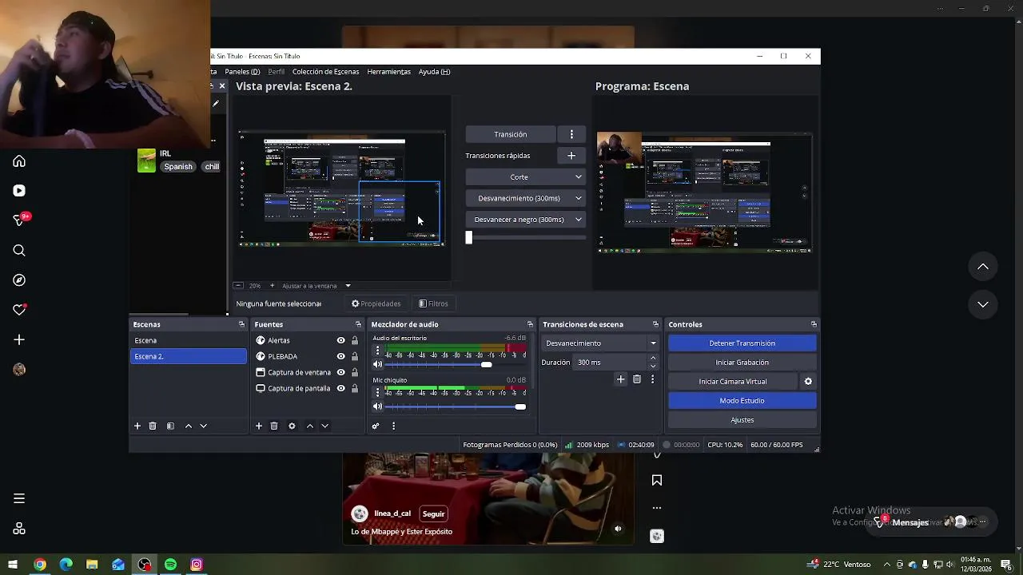
Task: Click the Transición button
Action: (x=511, y=134)
